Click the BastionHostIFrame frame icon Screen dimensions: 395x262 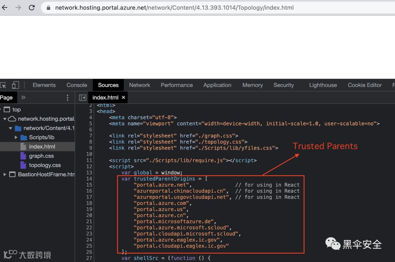point(12,174)
